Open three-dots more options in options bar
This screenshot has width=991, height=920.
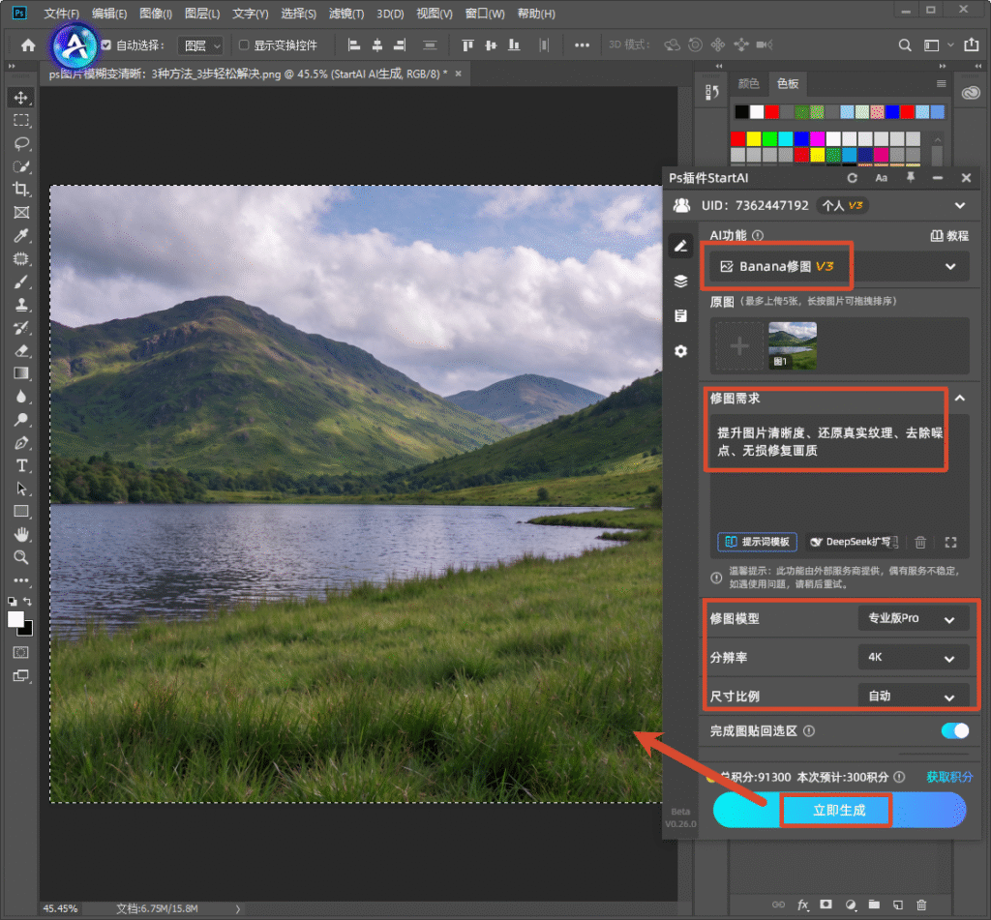coord(582,45)
